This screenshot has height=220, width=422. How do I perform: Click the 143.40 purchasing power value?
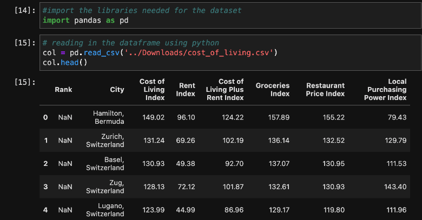tap(395, 186)
